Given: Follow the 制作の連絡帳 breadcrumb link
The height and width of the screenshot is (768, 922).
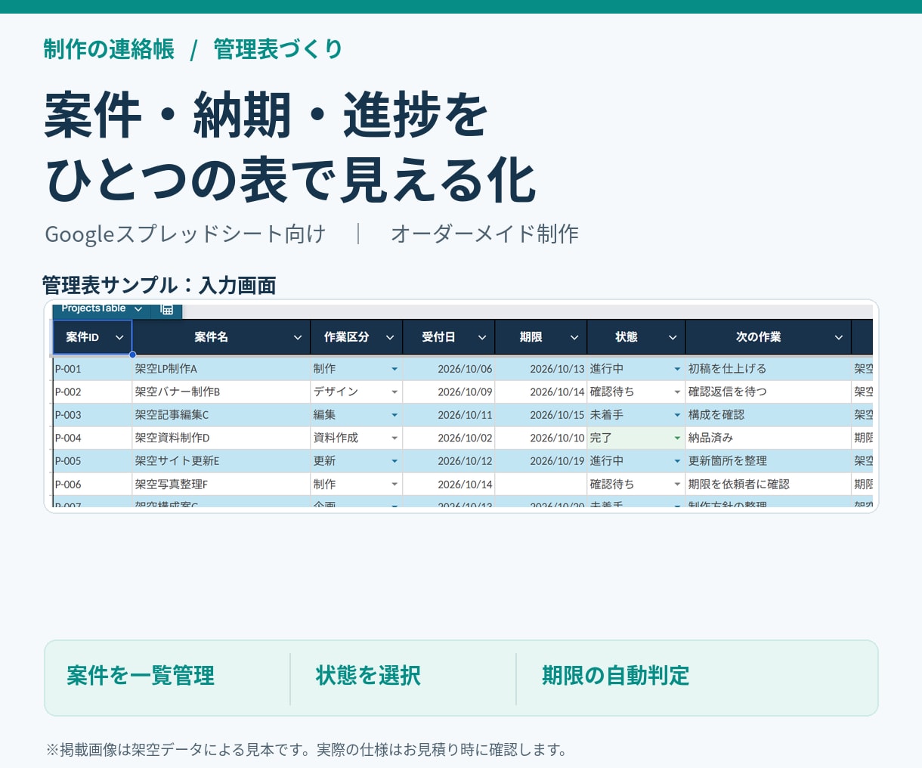Looking at the screenshot, I should click(x=109, y=49).
